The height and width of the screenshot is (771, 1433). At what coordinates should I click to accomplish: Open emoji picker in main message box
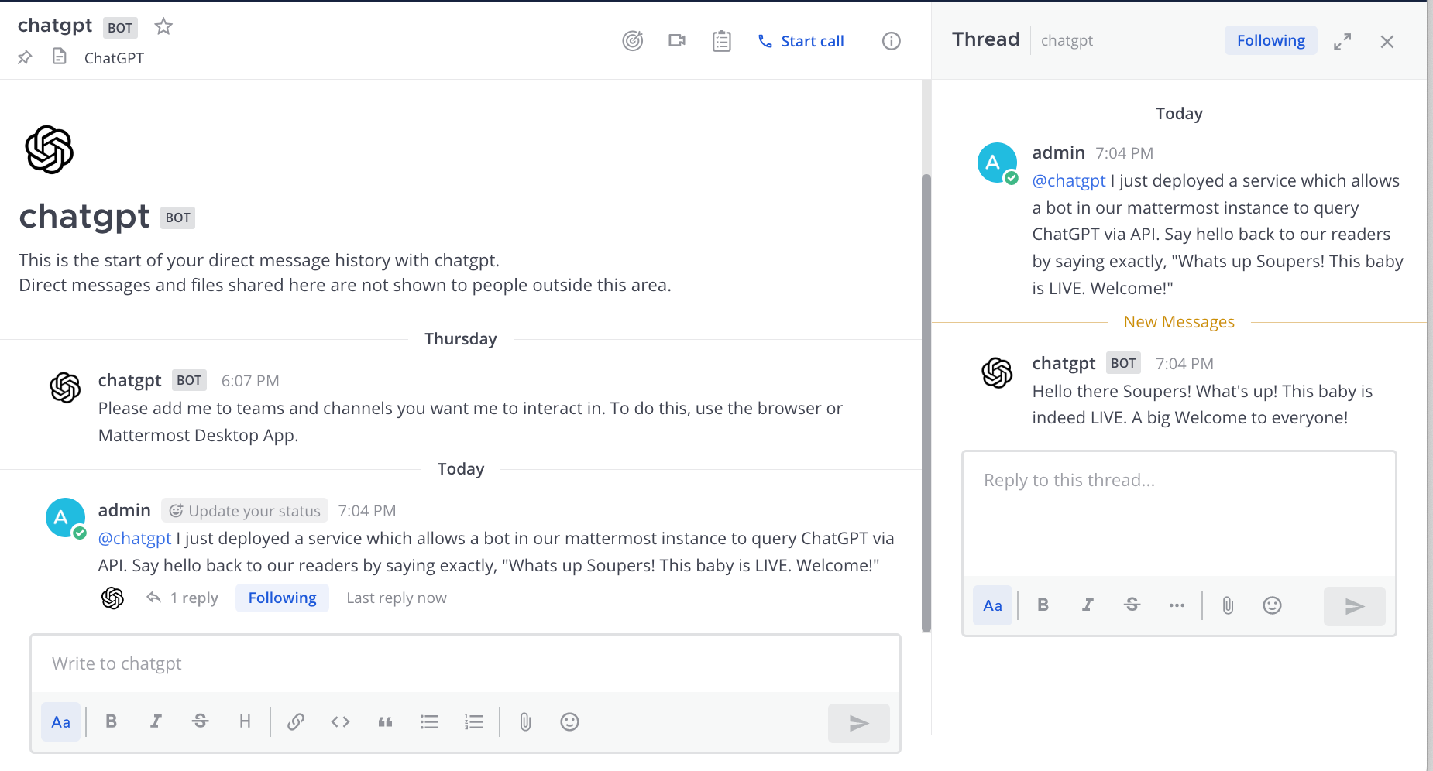tap(569, 721)
